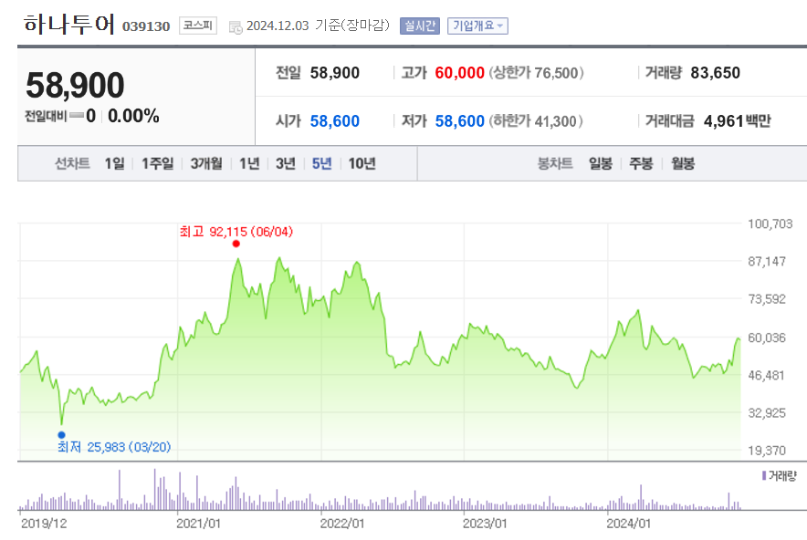The image size is (807, 540).
Task: Select the 3개월 line chart tab
Action: [206, 163]
